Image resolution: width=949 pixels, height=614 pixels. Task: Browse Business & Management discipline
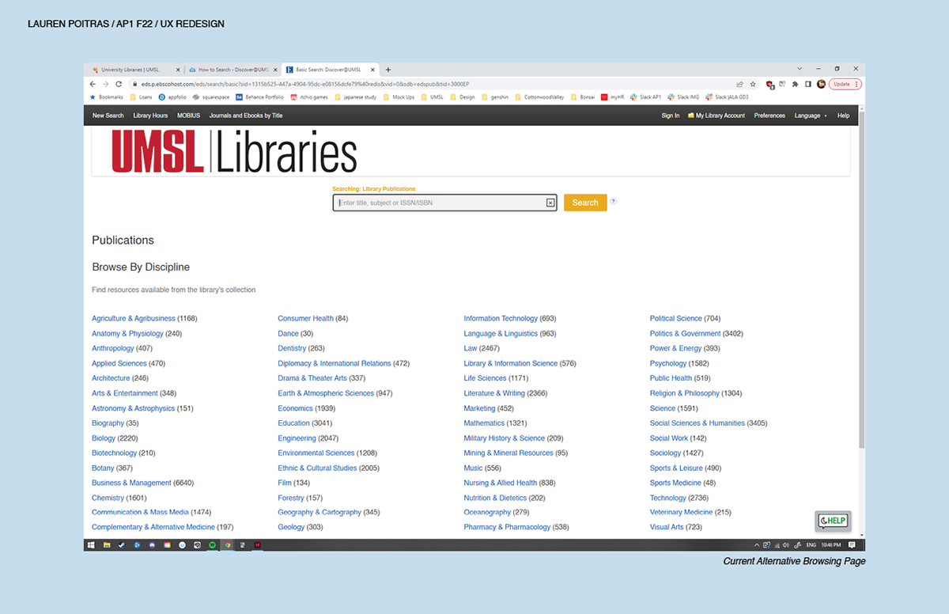[131, 483]
